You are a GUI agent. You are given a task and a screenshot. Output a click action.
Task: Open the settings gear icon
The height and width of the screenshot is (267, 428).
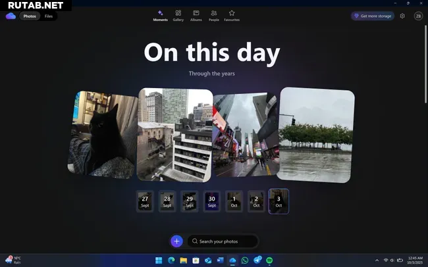(402, 16)
